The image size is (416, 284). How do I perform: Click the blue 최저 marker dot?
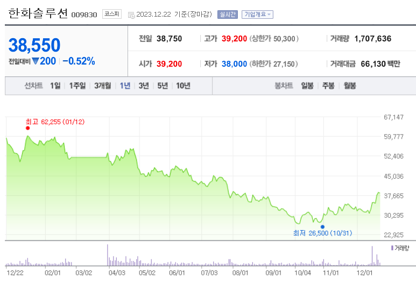322,227
